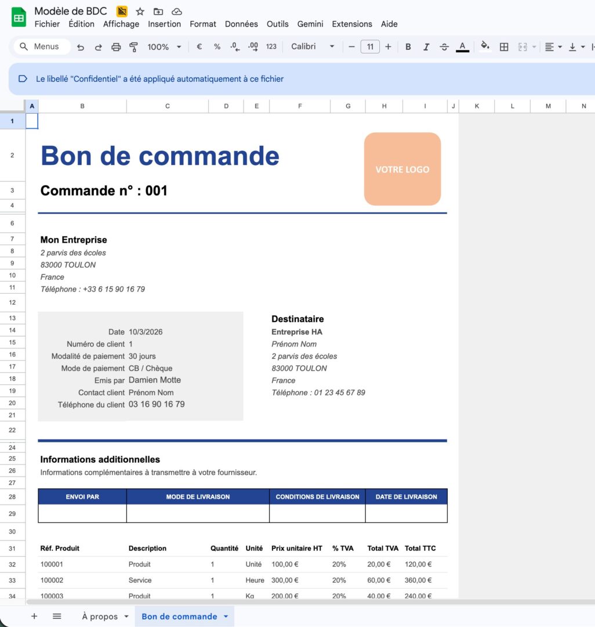This screenshot has height=627, width=595.
Task: Search the Menus box
Action: [x=42, y=46]
